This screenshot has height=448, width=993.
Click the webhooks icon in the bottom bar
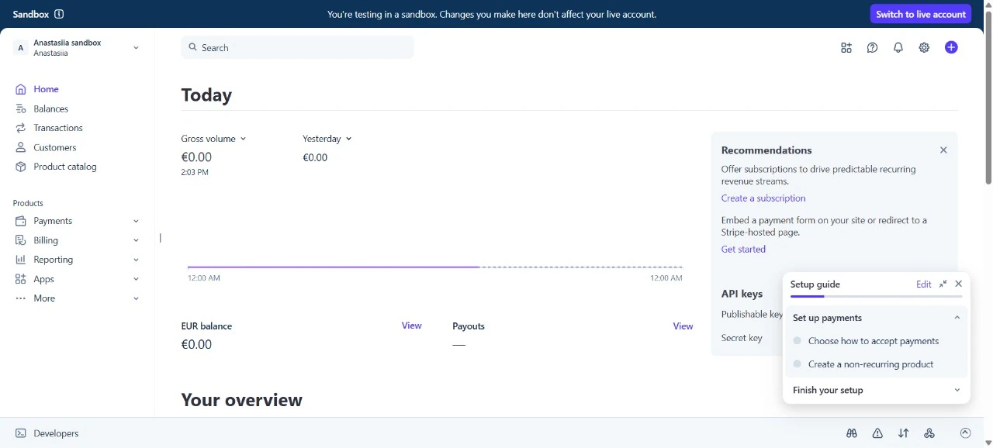pyautogui.click(x=929, y=433)
